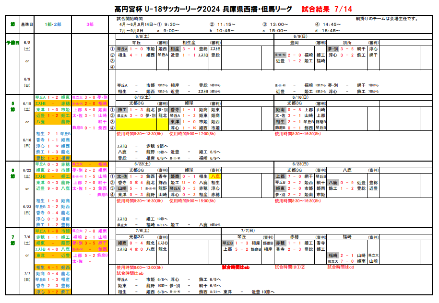This screenshot has height=303, width=439.
Task: Select the magenta "3部" column header
Action: click(90, 24)
